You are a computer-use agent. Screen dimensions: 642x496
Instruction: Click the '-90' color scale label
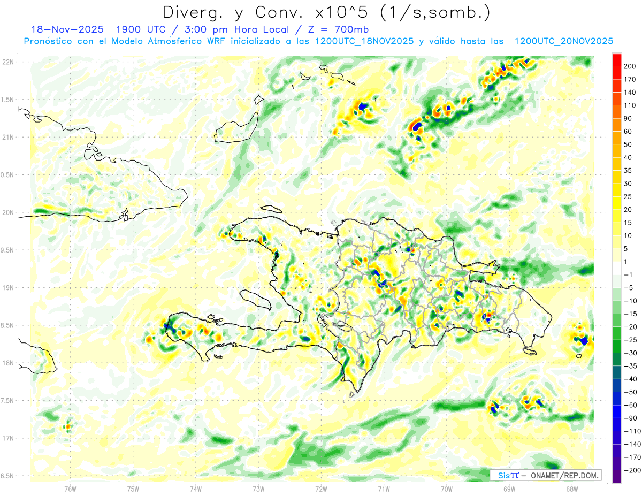point(630,418)
